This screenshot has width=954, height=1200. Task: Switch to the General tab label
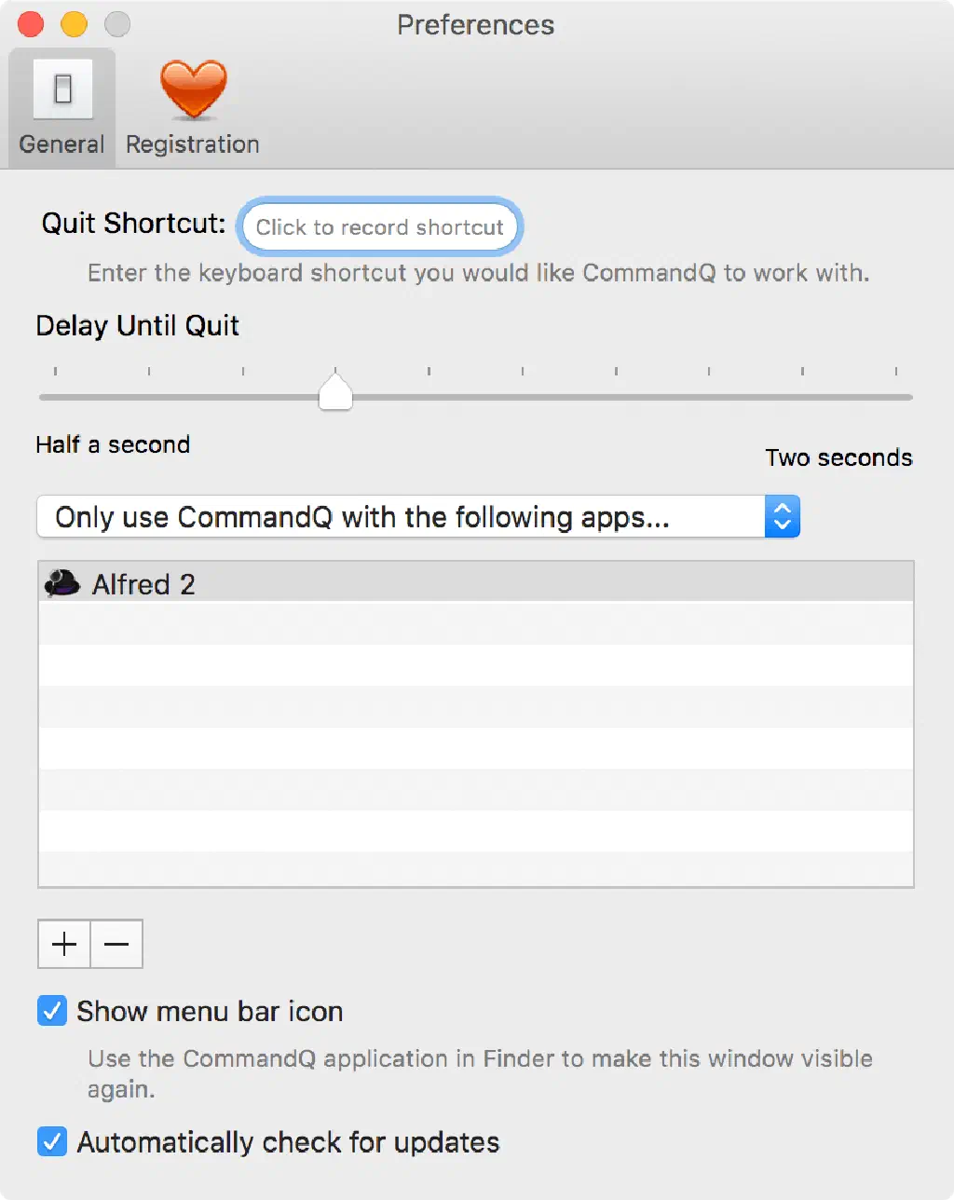61,144
